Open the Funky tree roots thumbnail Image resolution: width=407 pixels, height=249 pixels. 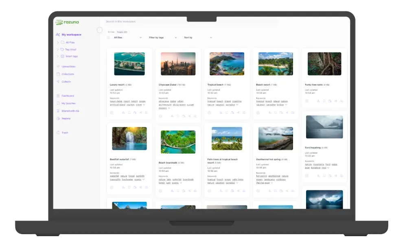pyautogui.click(x=324, y=64)
